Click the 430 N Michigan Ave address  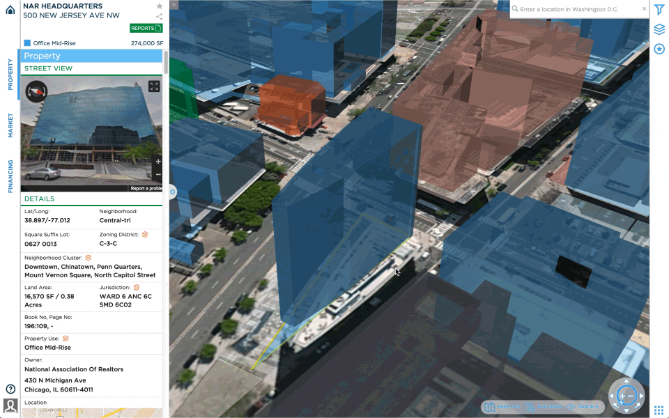[x=55, y=380]
